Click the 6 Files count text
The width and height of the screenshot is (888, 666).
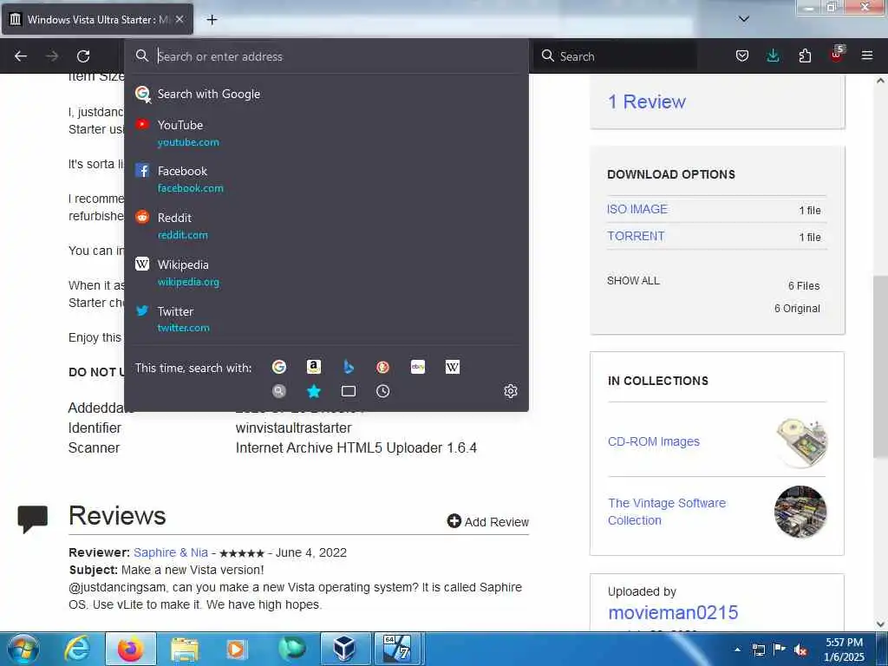click(804, 286)
